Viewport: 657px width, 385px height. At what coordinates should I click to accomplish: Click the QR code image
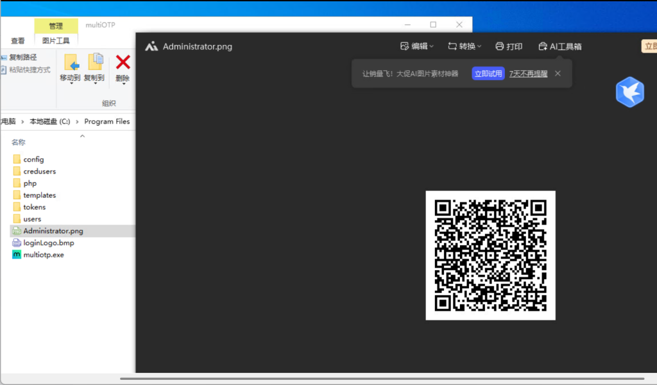tap(491, 255)
